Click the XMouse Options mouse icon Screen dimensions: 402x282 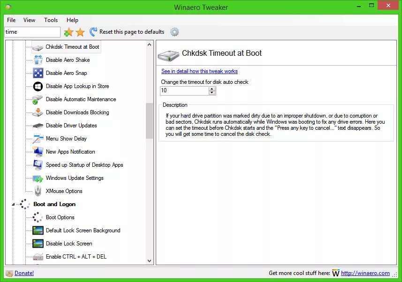click(38, 191)
